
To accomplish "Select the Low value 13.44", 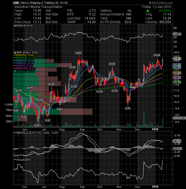I will (x=37, y=18).
